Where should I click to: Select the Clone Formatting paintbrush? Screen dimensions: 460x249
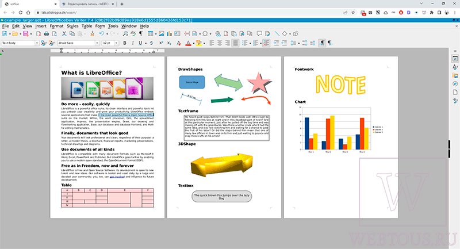click(92, 34)
